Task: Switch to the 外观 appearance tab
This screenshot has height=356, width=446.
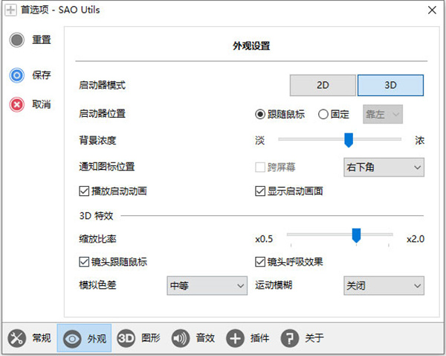Action: [x=84, y=338]
